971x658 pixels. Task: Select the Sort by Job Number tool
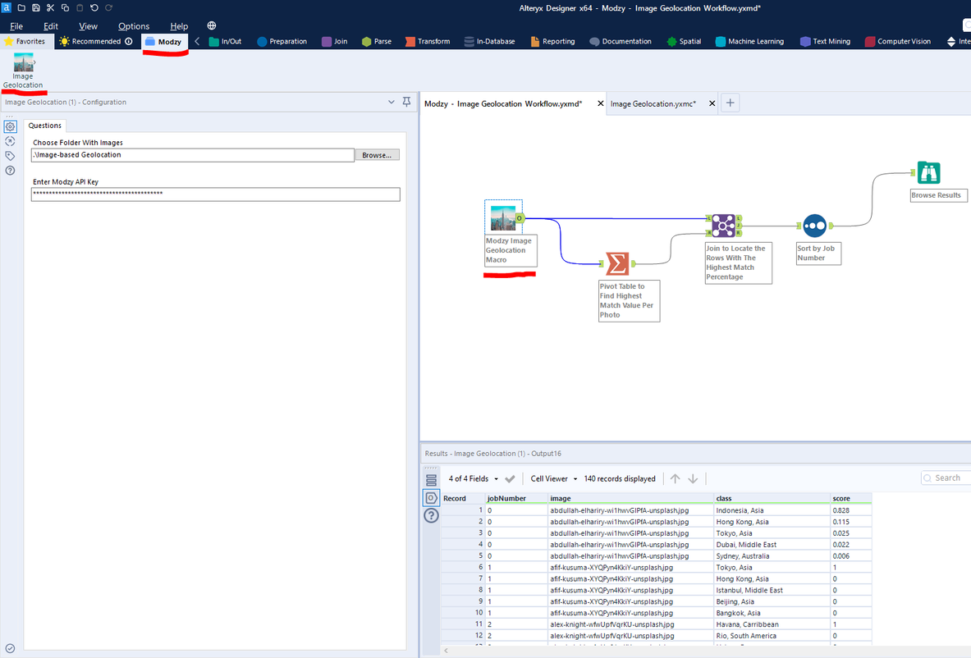[814, 226]
